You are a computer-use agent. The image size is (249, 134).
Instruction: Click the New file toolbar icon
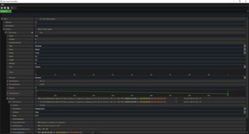[x=2, y=8]
